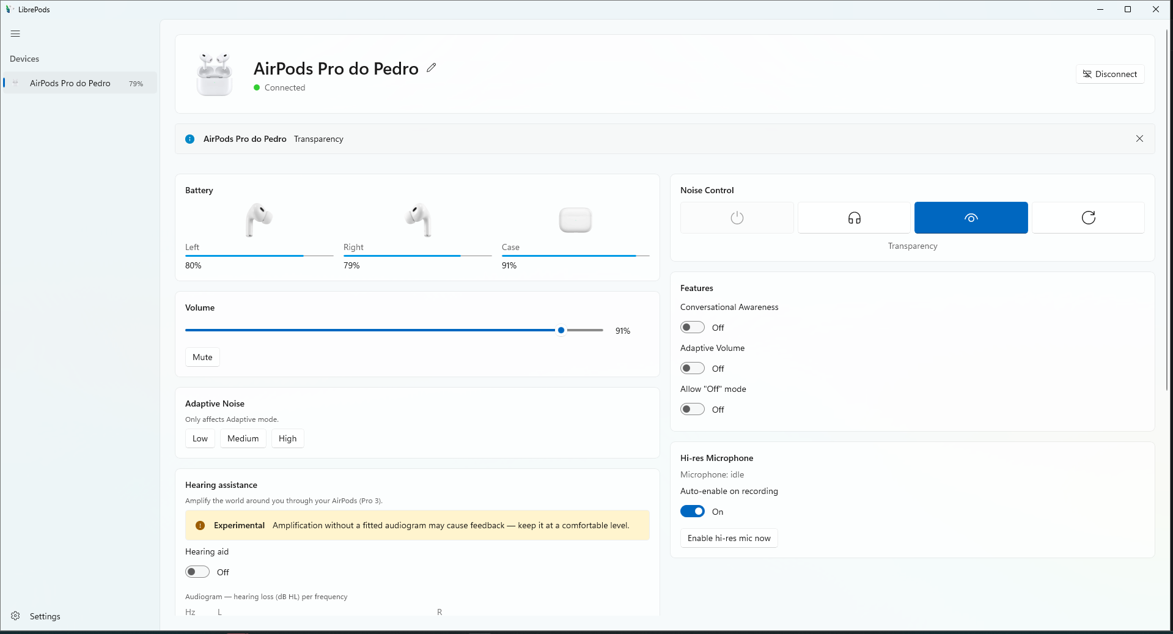
Task: Click the LibrePods app icon in title bar
Action: [9, 9]
